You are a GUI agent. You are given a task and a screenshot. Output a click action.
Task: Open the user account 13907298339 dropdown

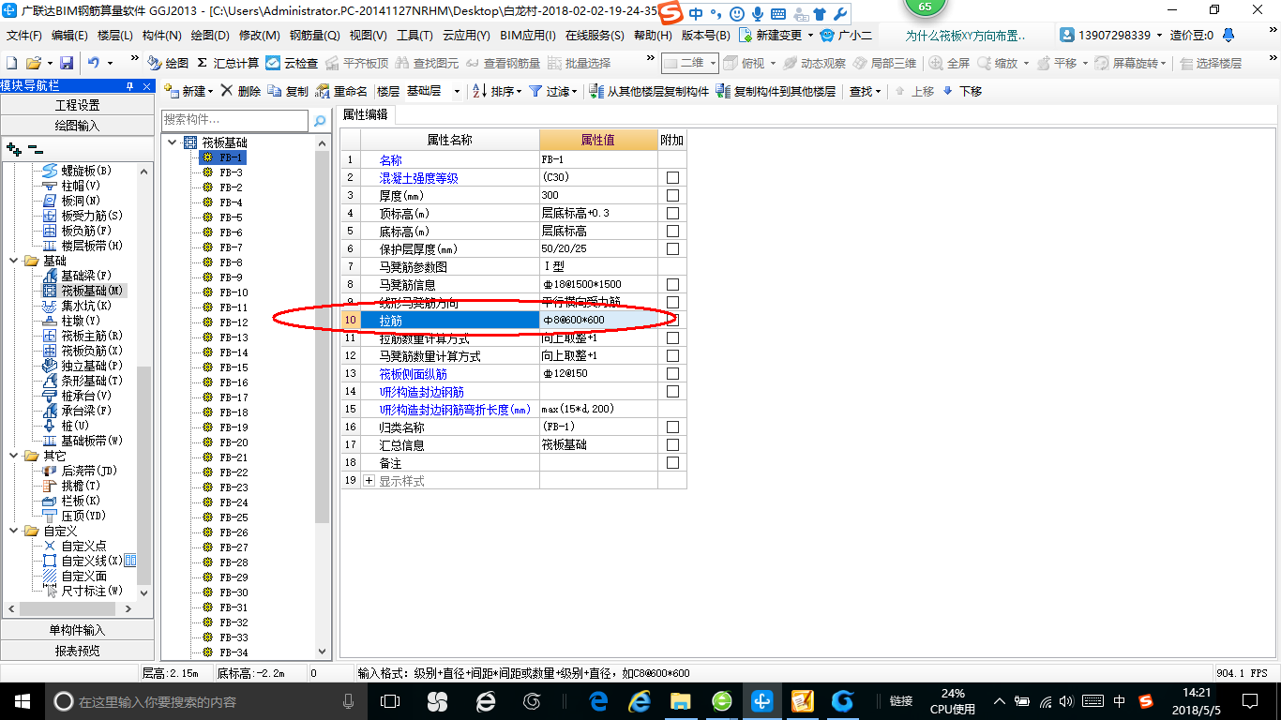tap(1112, 36)
